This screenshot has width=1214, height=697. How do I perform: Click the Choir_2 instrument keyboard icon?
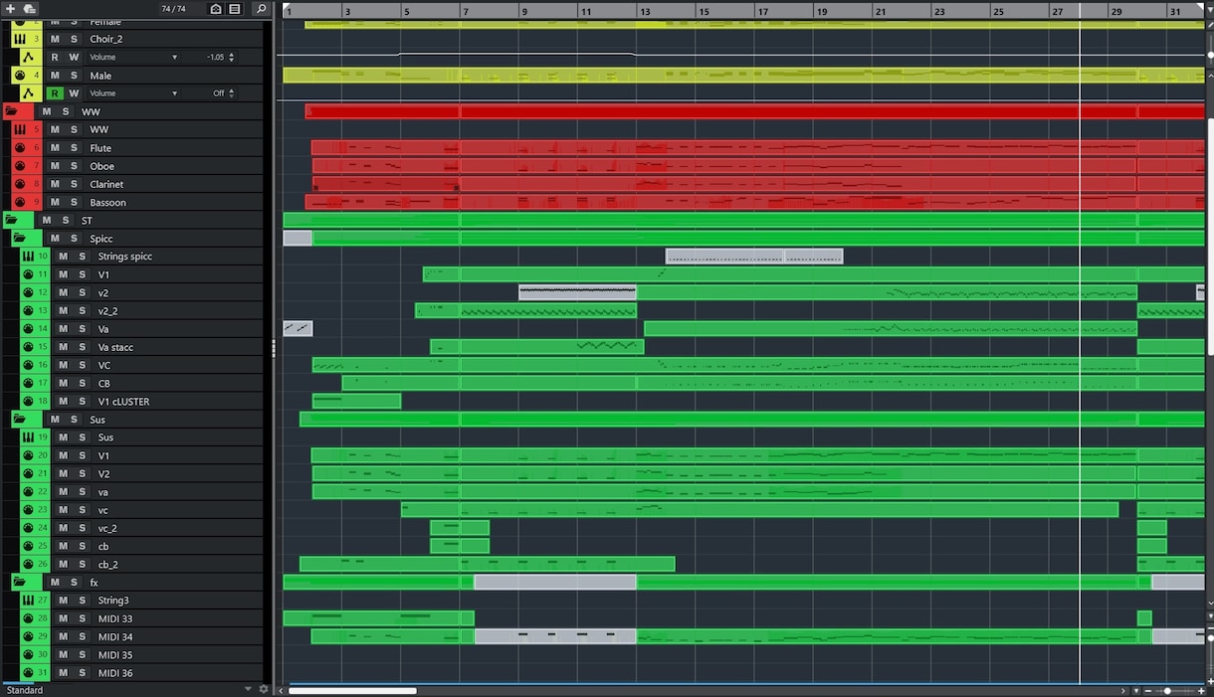pos(20,39)
